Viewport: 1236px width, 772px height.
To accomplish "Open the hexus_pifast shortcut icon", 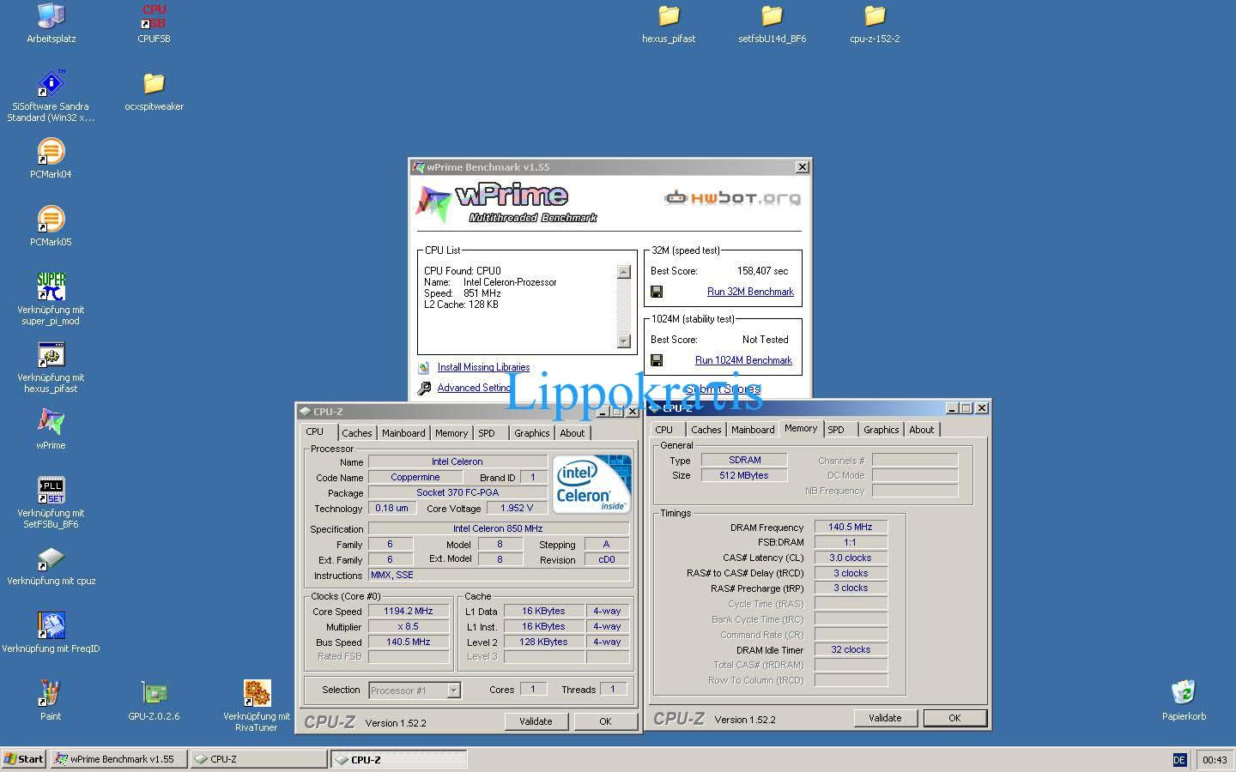I will pos(51,355).
